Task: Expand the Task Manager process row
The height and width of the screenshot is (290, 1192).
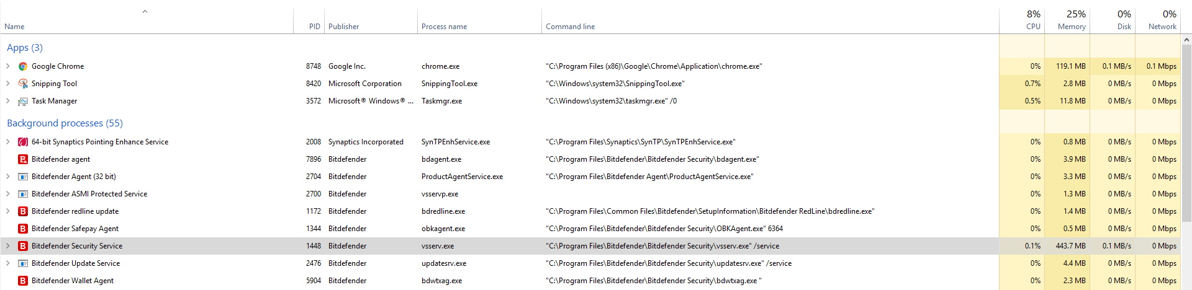Action: coord(7,101)
